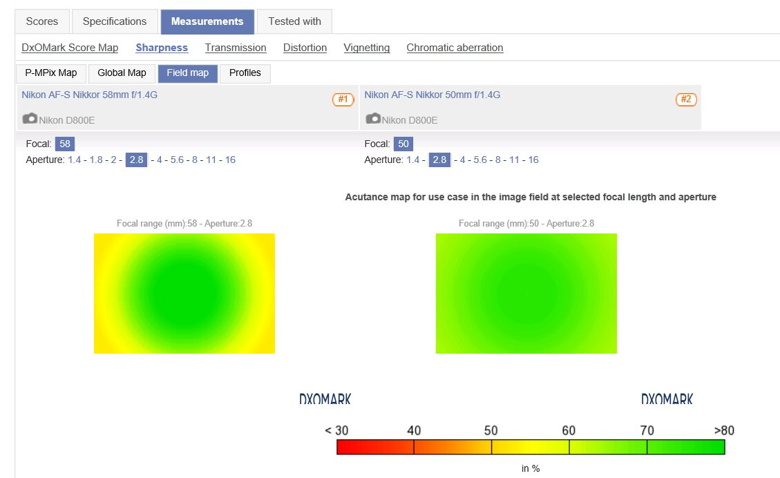Select the Measurements tab
Image resolution: width=780 pixels, height=478 pixels.
[207, 21]
